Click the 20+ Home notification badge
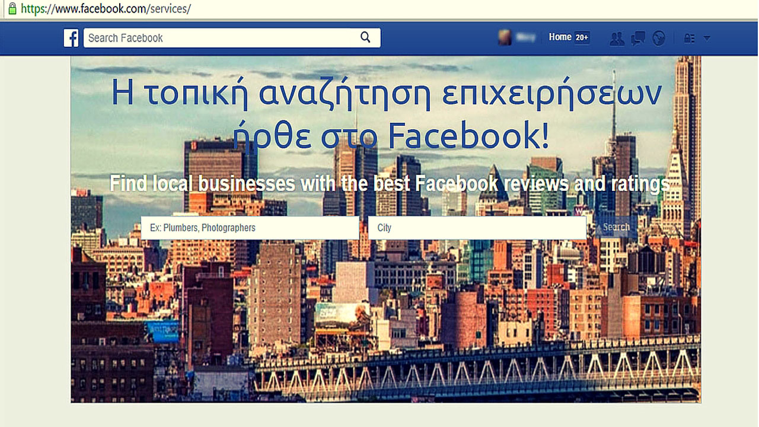 [x=582, y=37]
